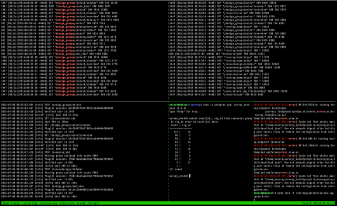Viewport: 337px width, 206px height.
Task: Click the empty survey_prod=# prompt with cursor
Action: point(180,176)
